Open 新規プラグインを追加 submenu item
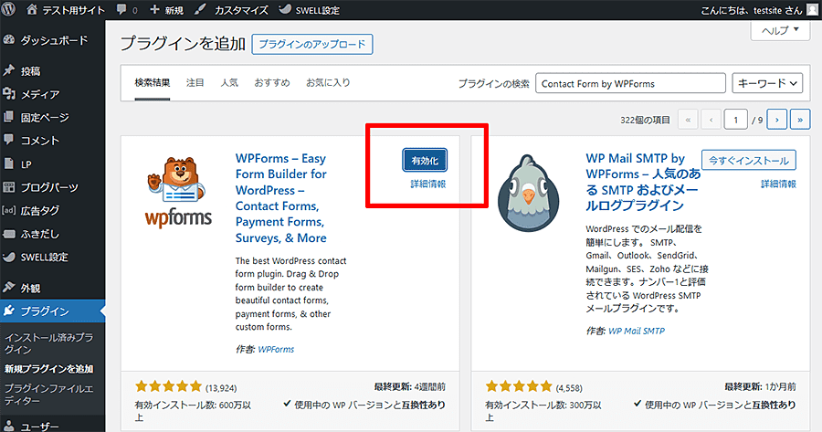This screenshot has height=432, width=822. 48,369
